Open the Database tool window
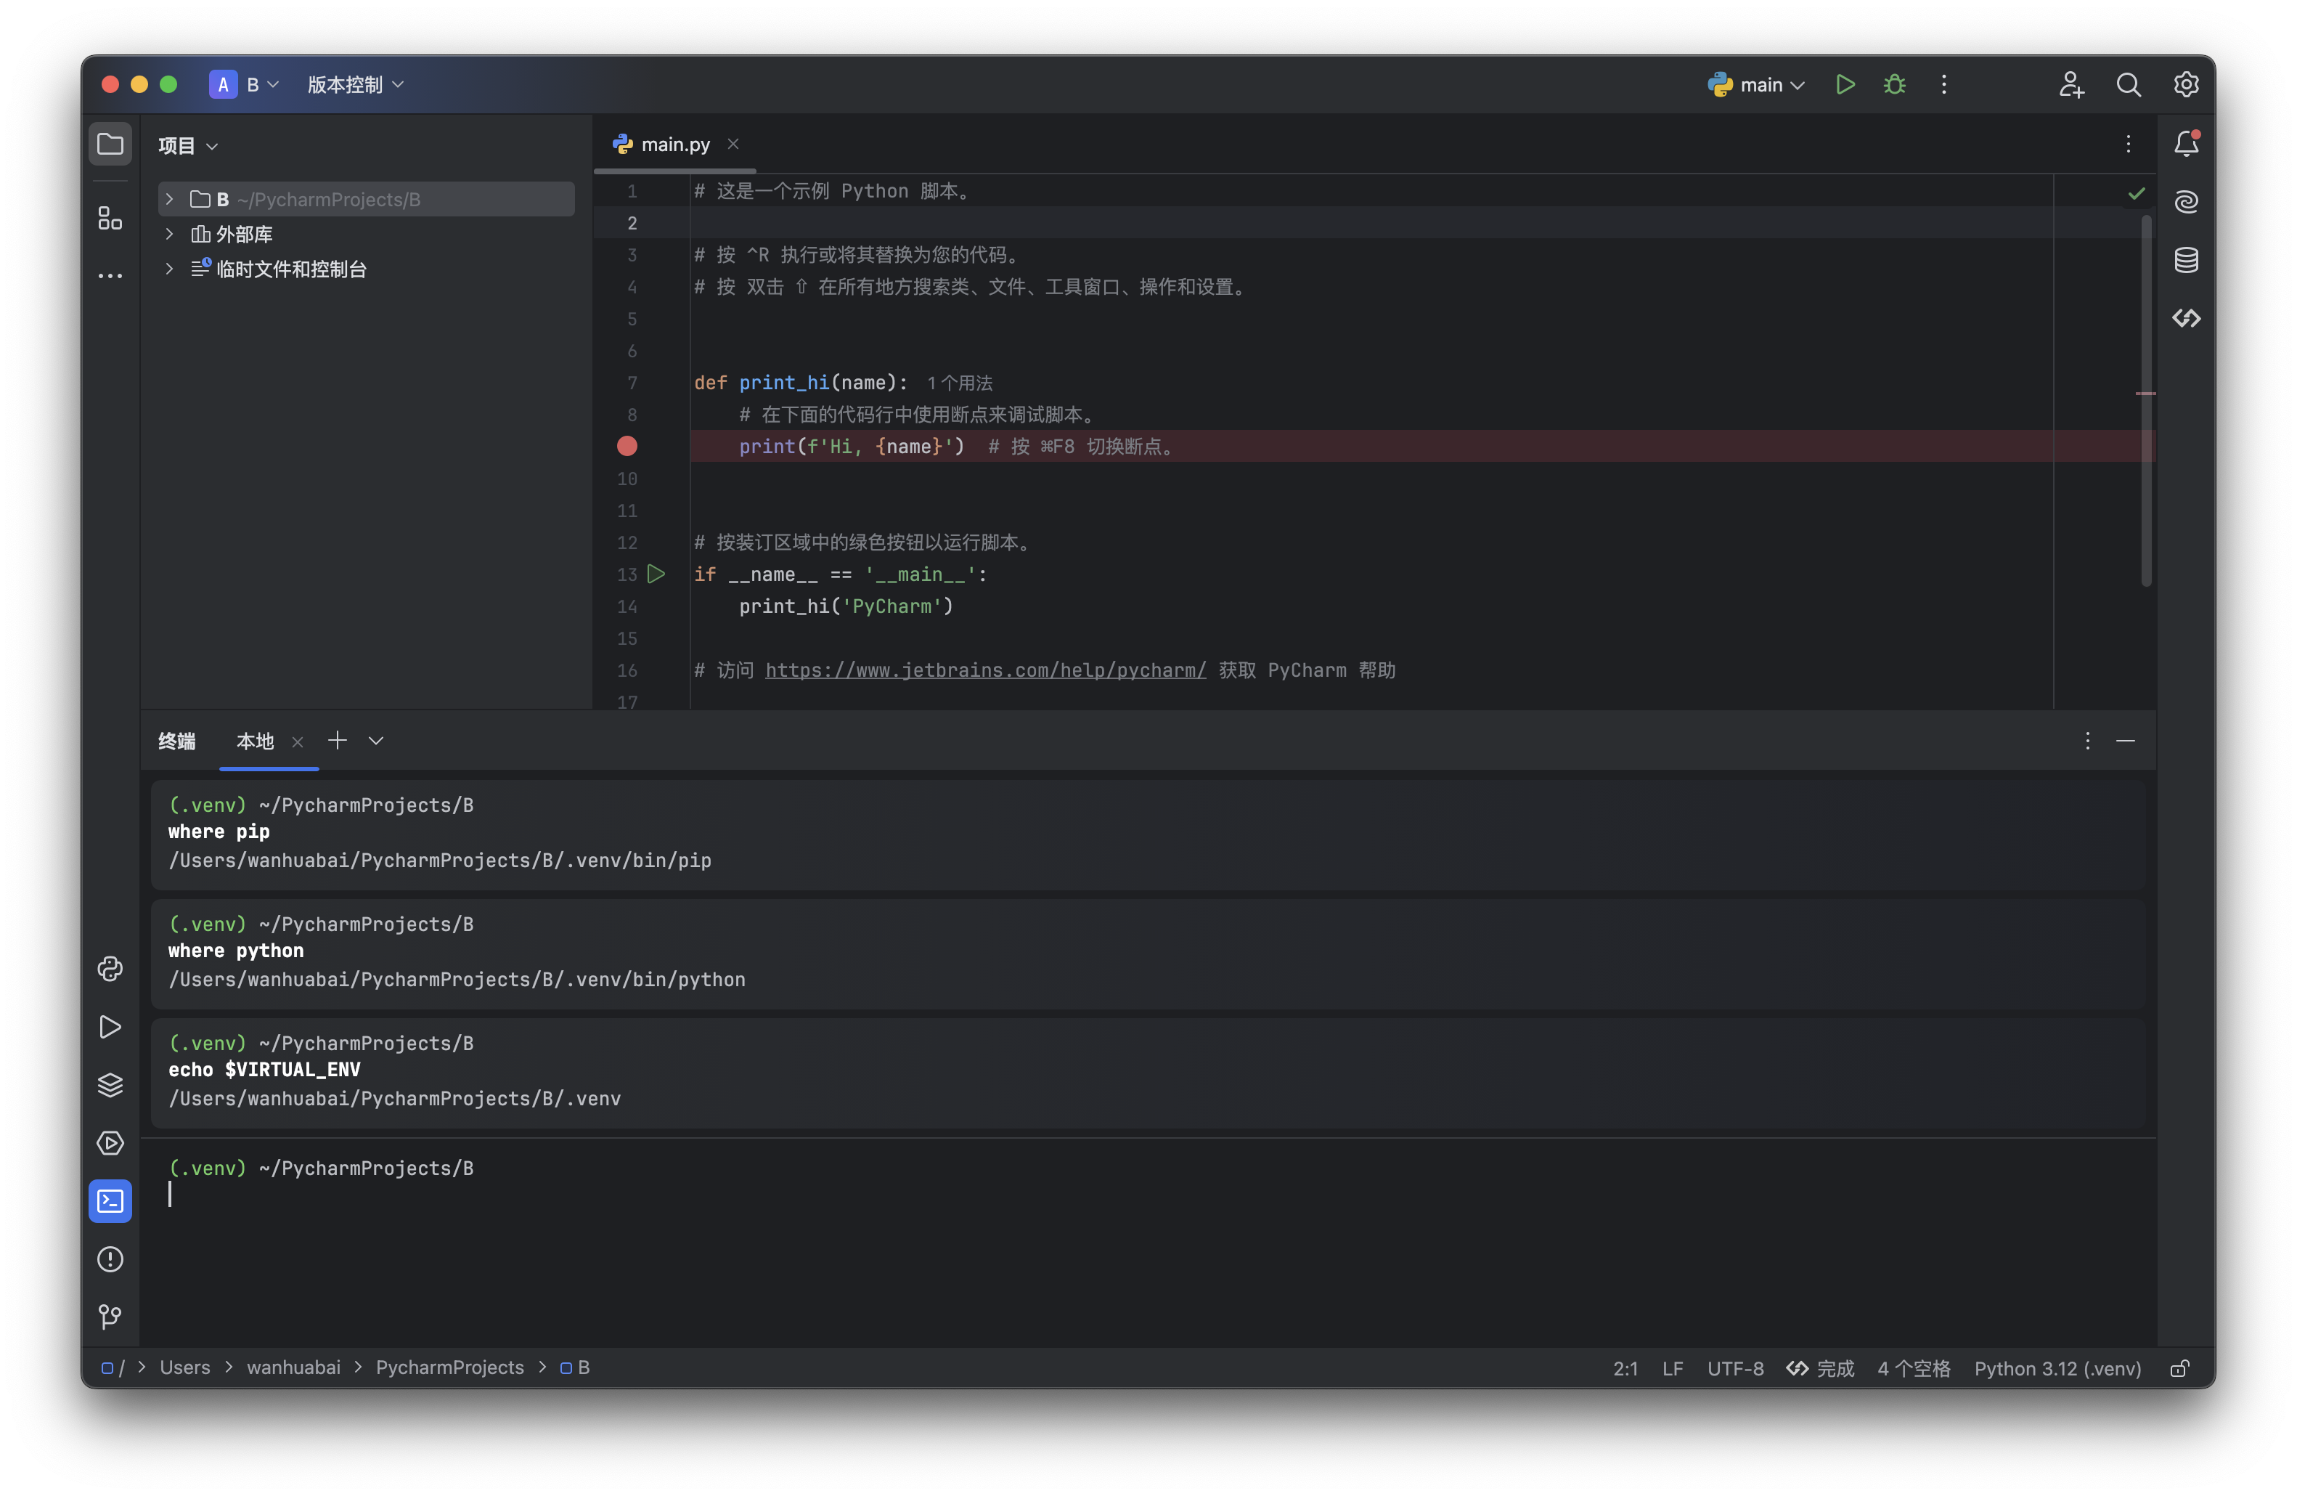This screenshot has height=1496, width=2297. click(x=2186, y=261)
